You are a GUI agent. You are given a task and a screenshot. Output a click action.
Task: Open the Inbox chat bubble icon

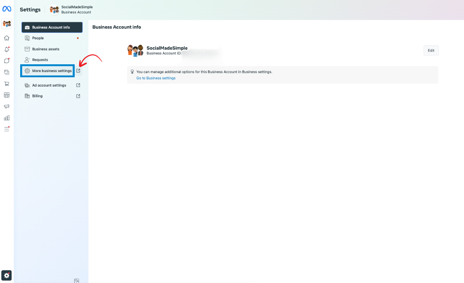point(6,61)
